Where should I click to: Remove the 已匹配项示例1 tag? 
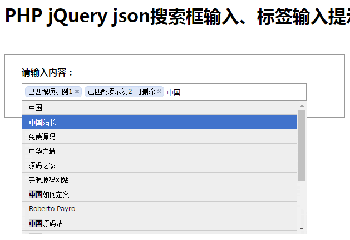click(x=77, y=92)
